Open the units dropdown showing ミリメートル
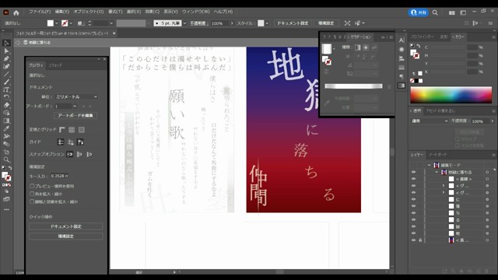 (x=76, y=96)
